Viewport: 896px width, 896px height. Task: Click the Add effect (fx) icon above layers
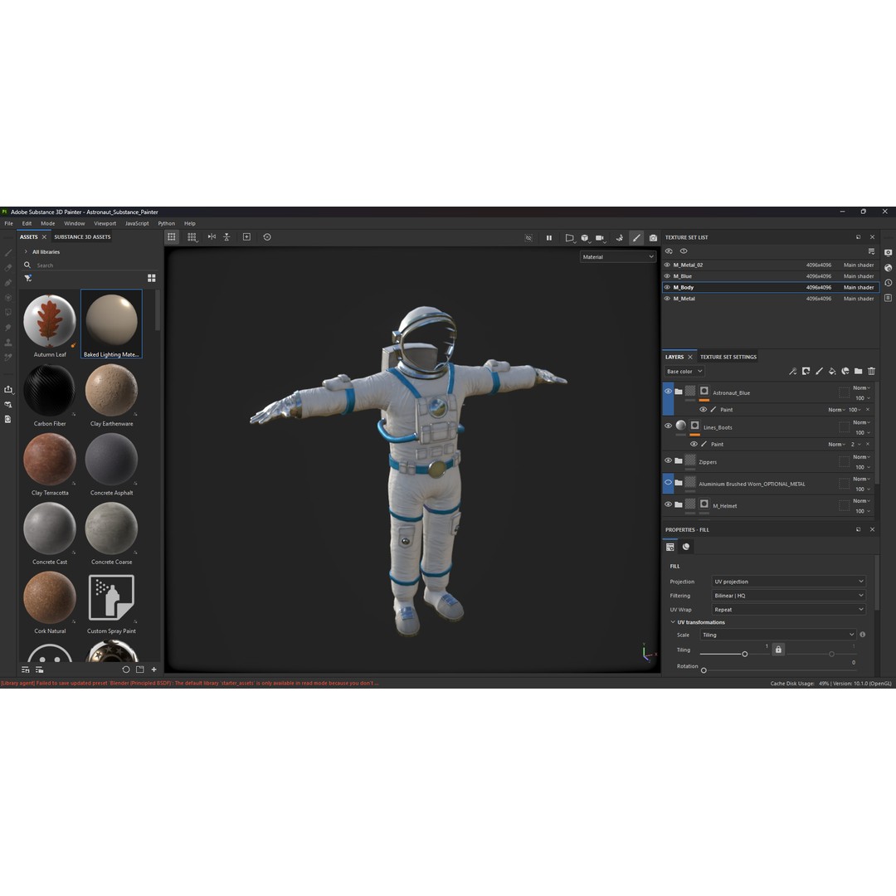coord(792,371)
